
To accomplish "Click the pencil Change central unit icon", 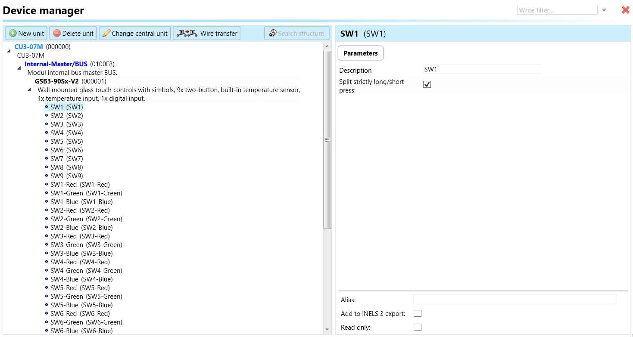I will tap(106, 33).
